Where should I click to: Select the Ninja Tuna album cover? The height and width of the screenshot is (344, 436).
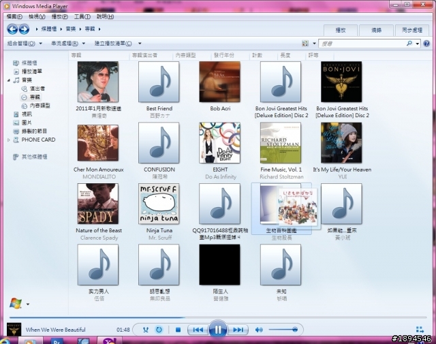(x=159, y=204)
